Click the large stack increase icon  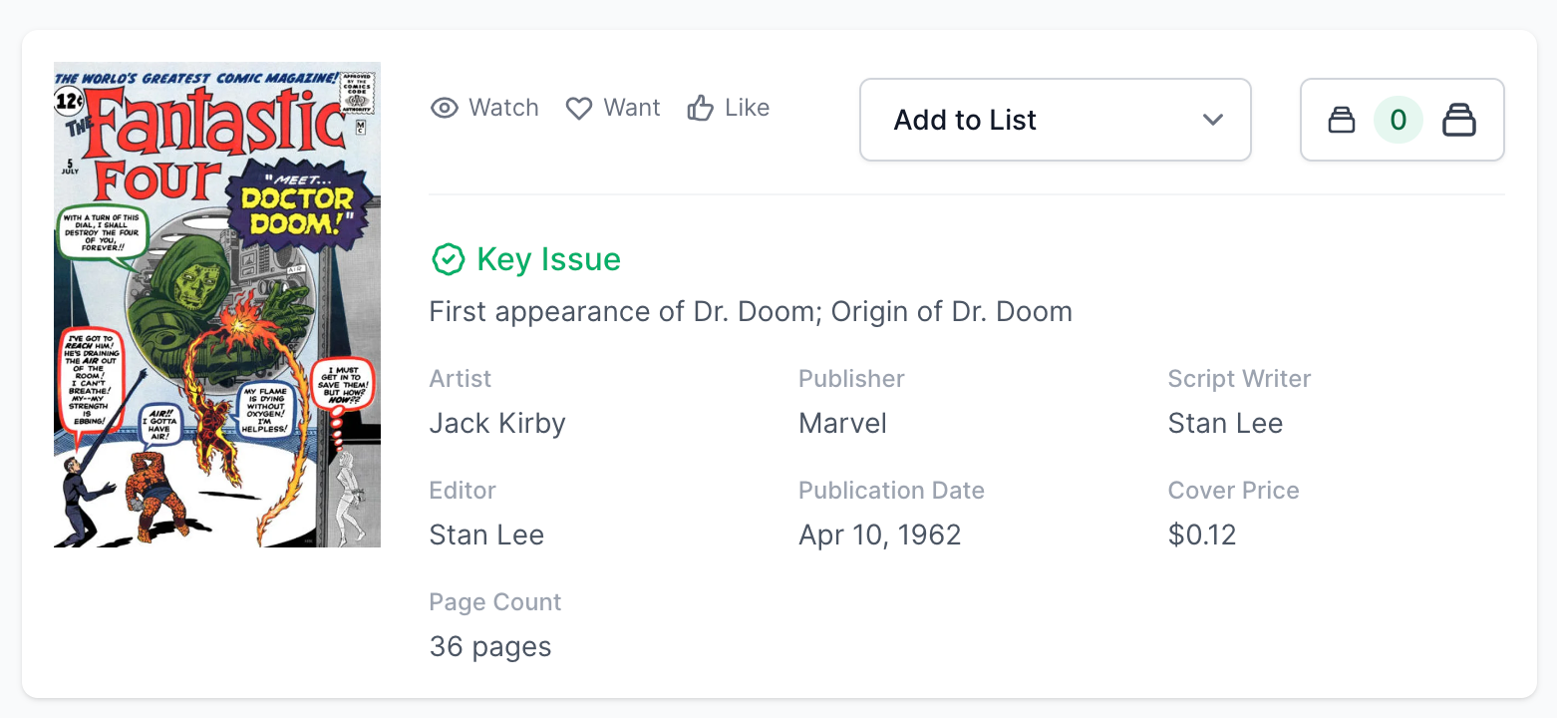[1459, 121]
